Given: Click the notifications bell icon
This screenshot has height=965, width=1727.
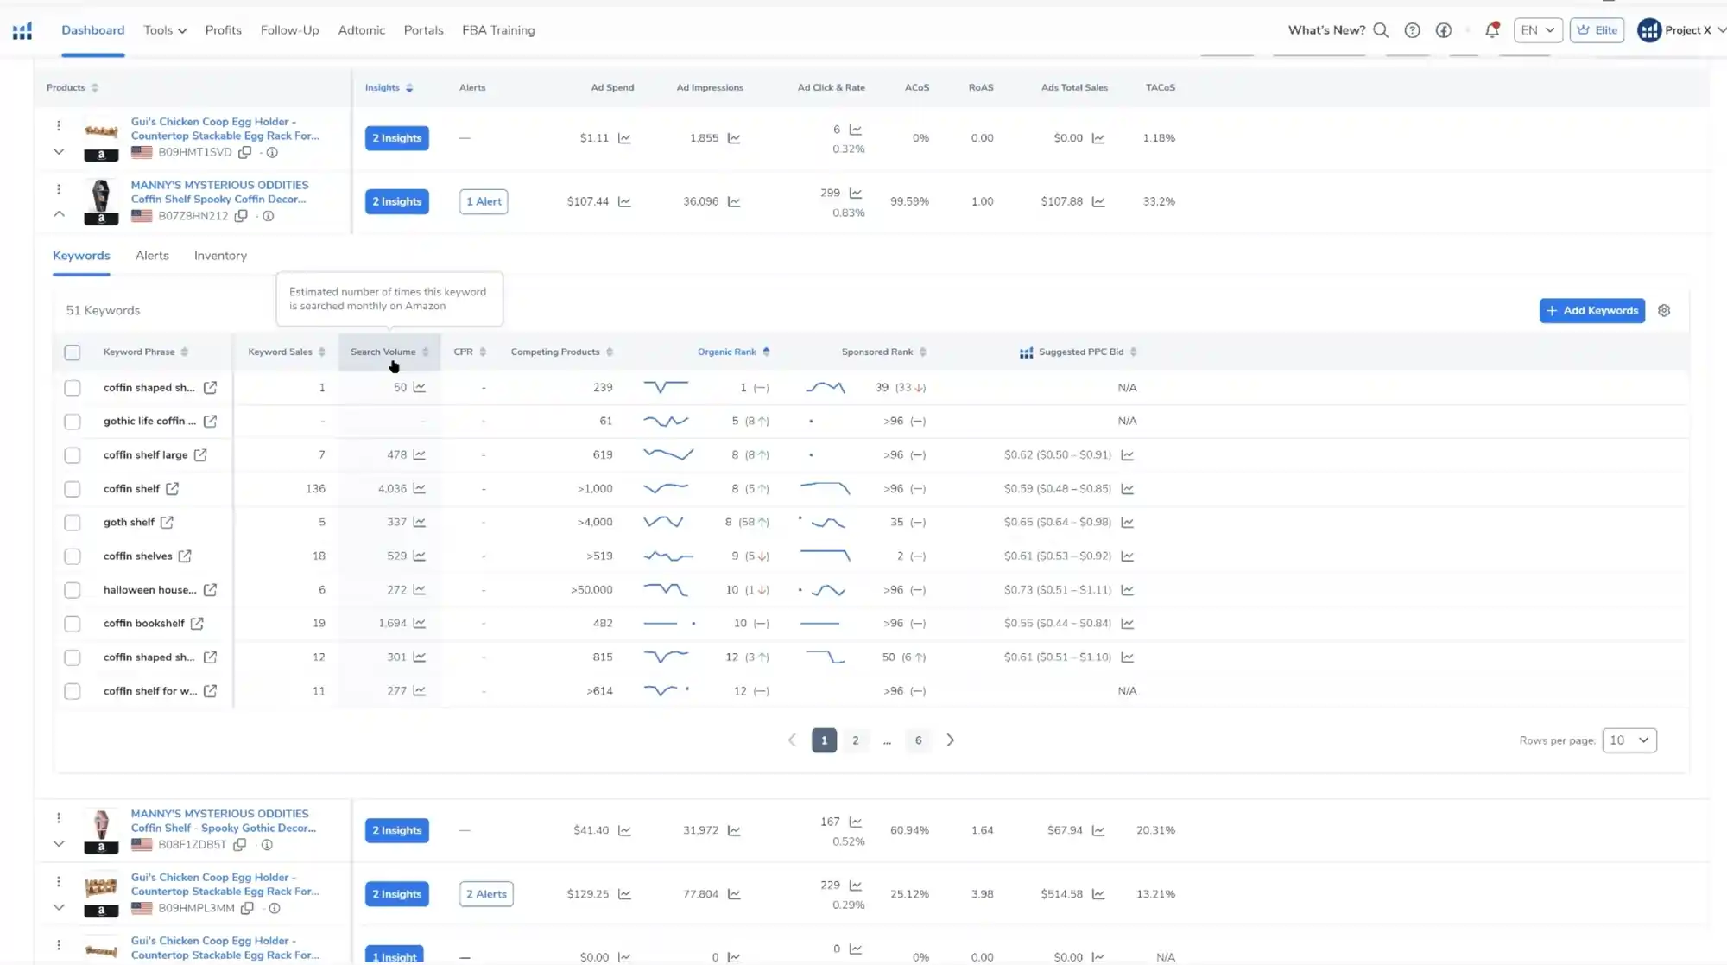Looking at the screenshot, I should tap(1491, 29).
